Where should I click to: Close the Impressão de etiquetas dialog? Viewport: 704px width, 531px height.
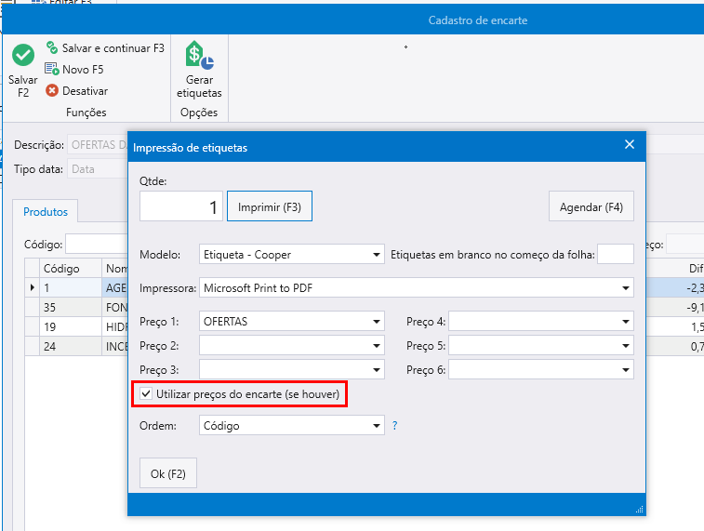pos(630,145)
